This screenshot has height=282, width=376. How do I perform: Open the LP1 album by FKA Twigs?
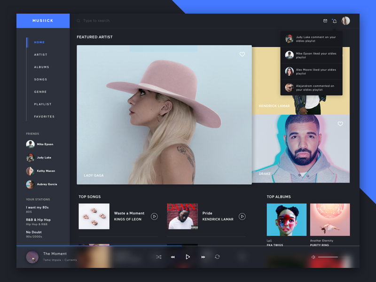286,219
